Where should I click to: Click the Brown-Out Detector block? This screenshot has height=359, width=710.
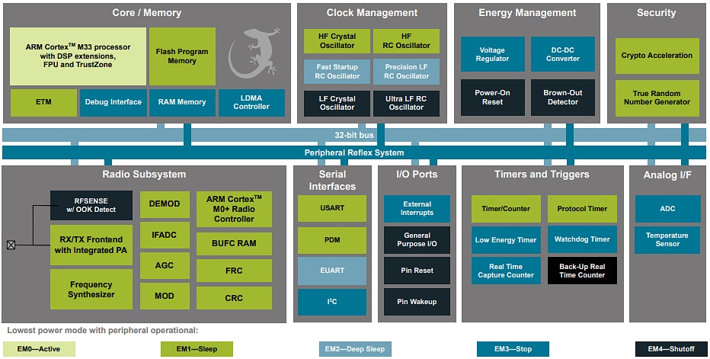[563, 98]
